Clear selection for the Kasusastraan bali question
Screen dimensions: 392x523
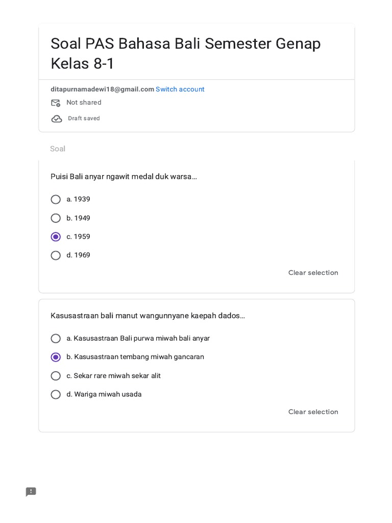point(313,412)
